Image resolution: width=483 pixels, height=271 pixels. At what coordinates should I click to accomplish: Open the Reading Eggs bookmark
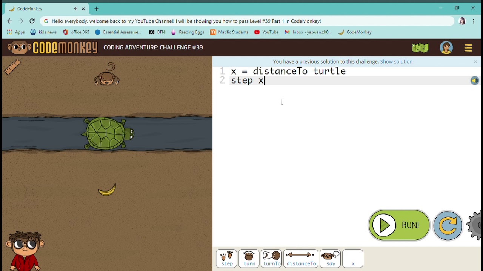[x=188, y=32]
